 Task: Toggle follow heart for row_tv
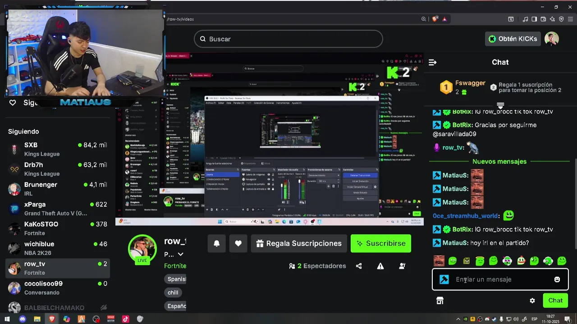pyautogui.click(x=238, y=243)
